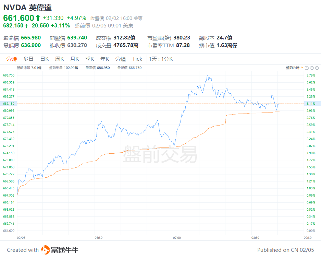Click the 富途牛牛 logo icon
Screen dimensions: 321x259
(x=46, y=250)
